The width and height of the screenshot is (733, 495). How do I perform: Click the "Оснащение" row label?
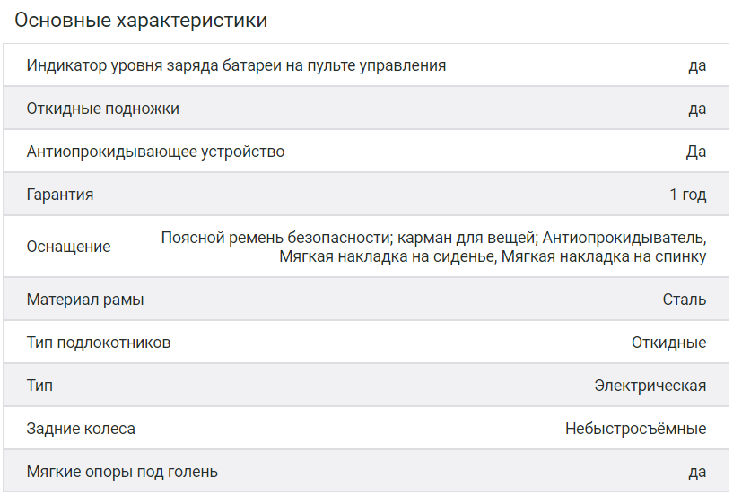pos(69,247)
